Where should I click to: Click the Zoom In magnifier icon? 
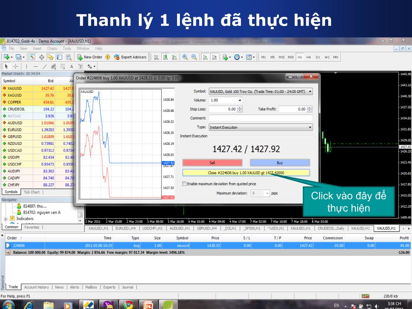pyautogui.click(x=185, y=57)
